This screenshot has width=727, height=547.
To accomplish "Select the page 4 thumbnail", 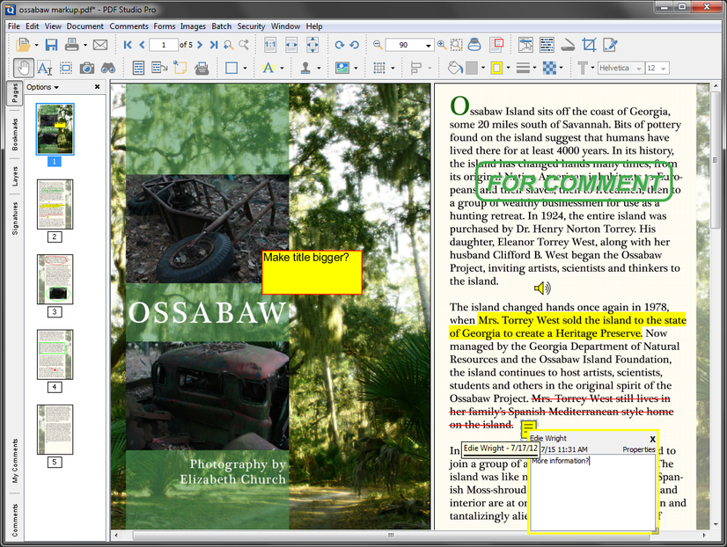I will click(55, 354).
